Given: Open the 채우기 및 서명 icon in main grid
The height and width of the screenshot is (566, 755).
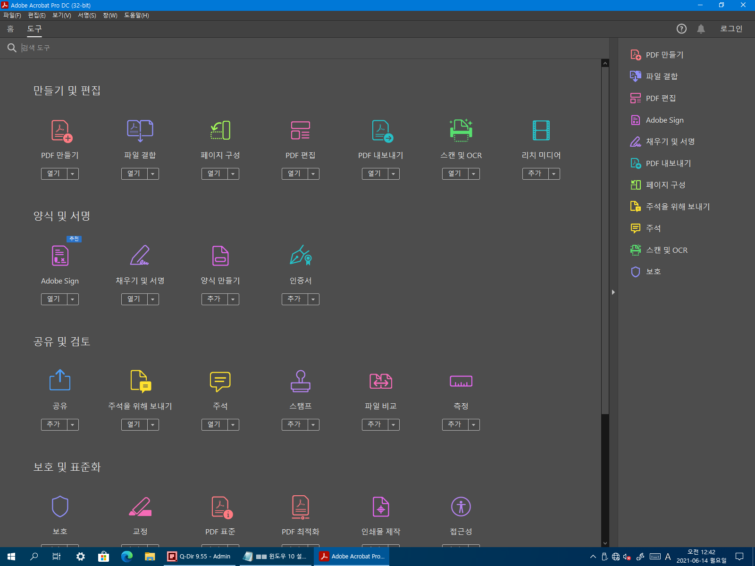Looking at the screenshot, I should pyautogui.click(x=140, y=255).
